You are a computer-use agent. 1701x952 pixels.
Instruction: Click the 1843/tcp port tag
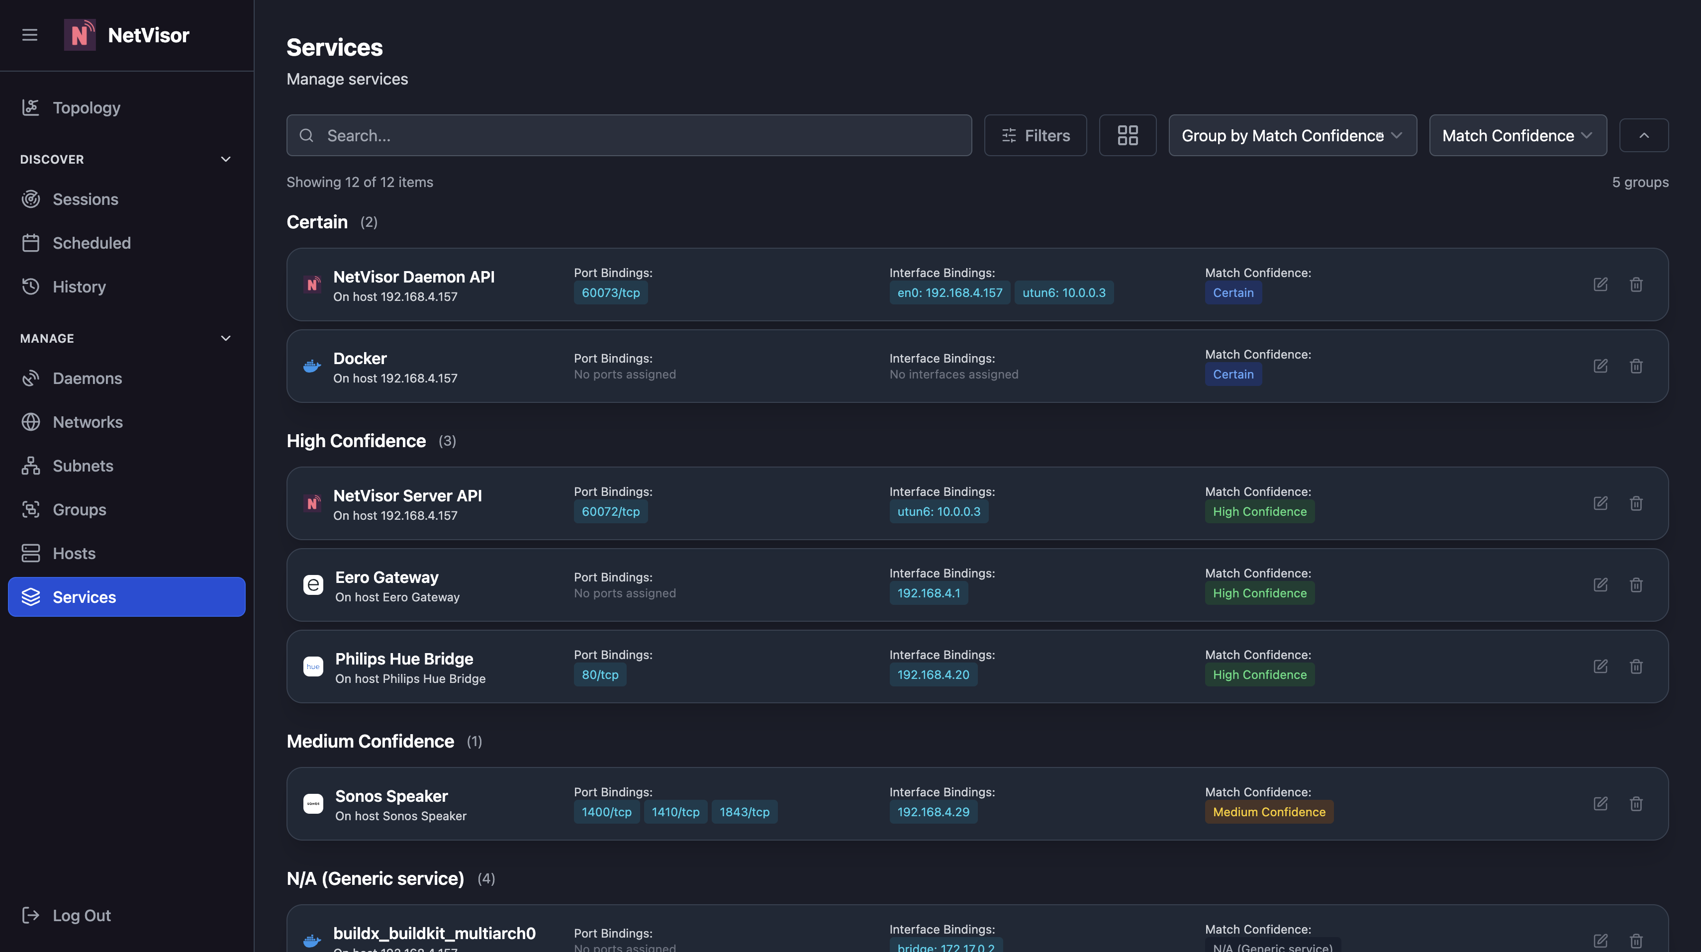point(744,813)
